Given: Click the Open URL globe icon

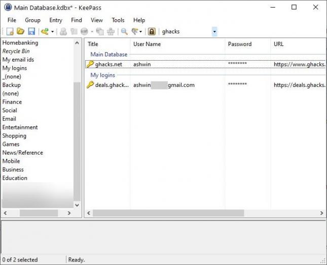Looking at the screenshot, I should [x=85, y=32].
